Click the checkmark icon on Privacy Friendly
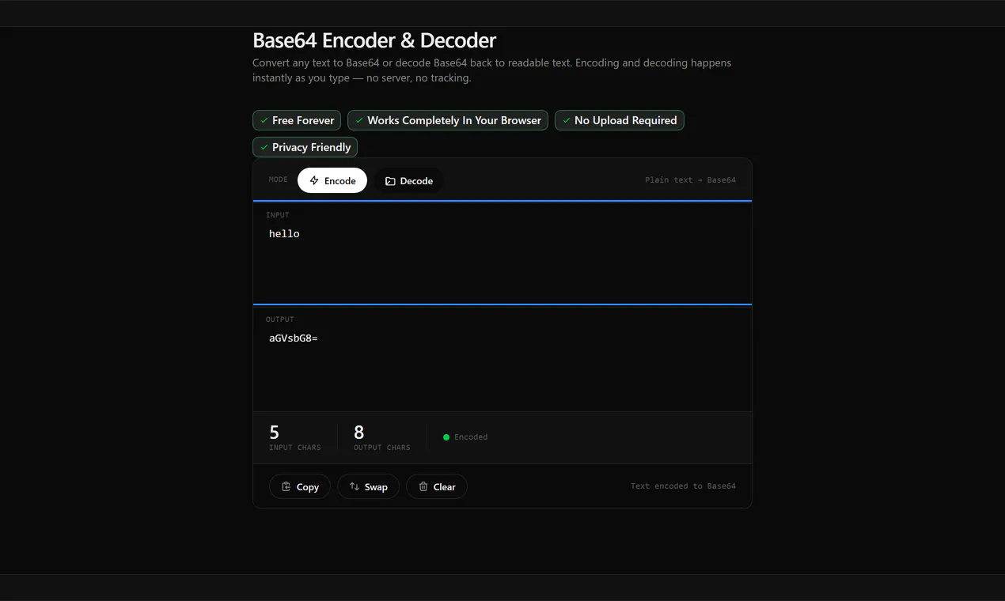This screenshot has height=601, width=1005. (x=264, y=147)
